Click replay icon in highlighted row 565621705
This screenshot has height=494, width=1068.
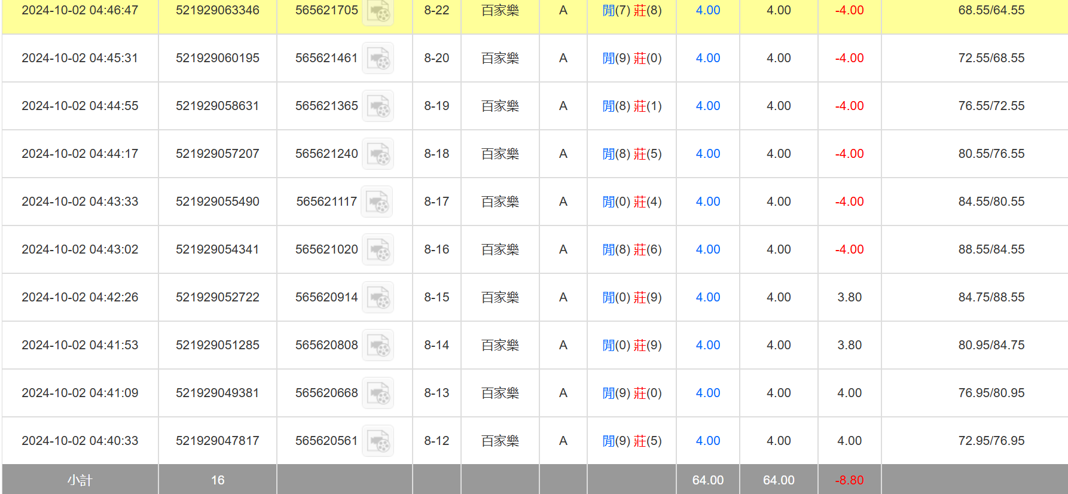point(378,12)
